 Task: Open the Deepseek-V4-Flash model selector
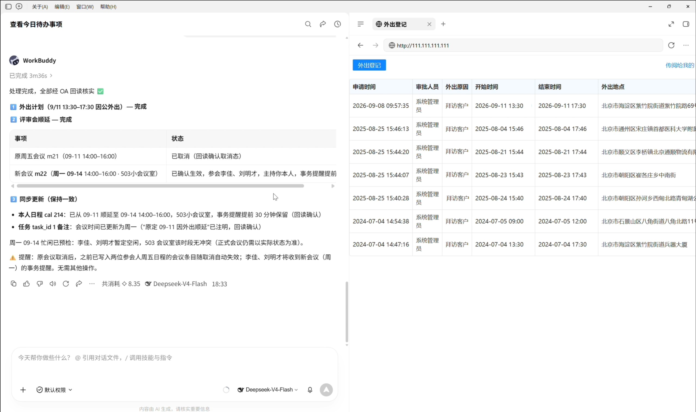(x=268, y=390)
